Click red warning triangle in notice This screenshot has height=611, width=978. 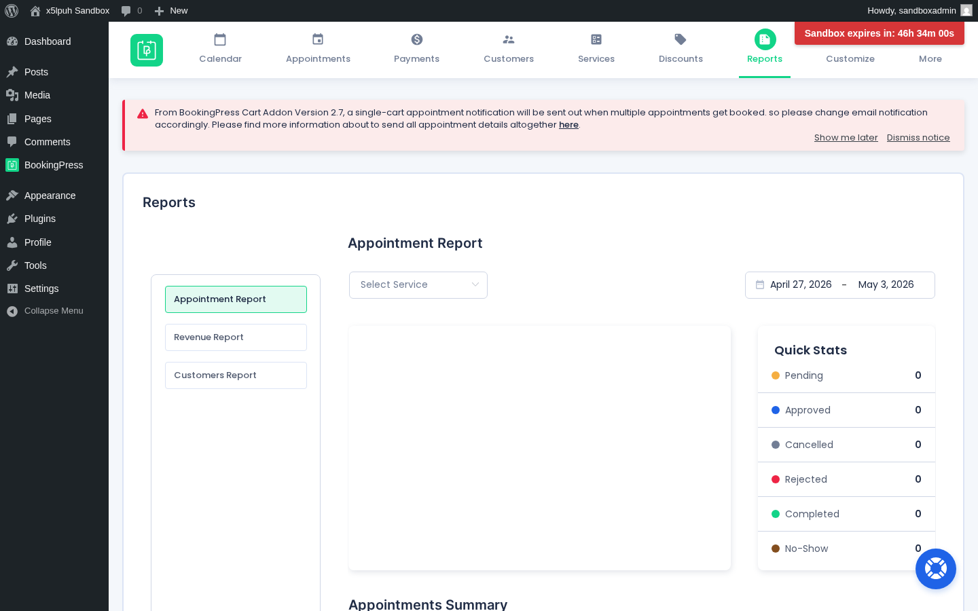tap(143, 114)
